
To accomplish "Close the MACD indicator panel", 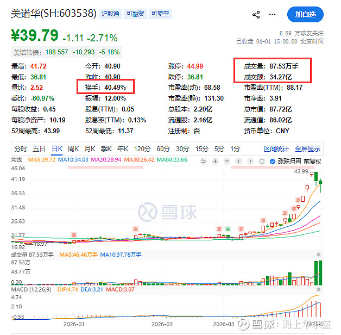I will tap(318, 289).
